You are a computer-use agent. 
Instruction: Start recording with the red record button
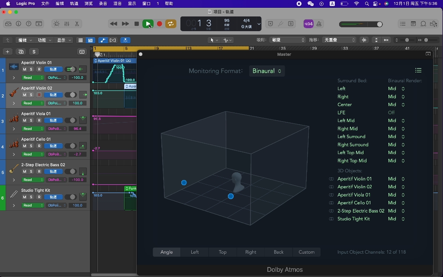[x=159, y=24]
